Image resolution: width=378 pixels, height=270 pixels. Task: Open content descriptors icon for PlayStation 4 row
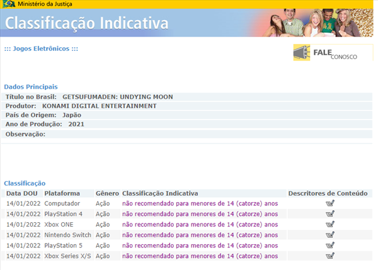[x=329, y=214]
